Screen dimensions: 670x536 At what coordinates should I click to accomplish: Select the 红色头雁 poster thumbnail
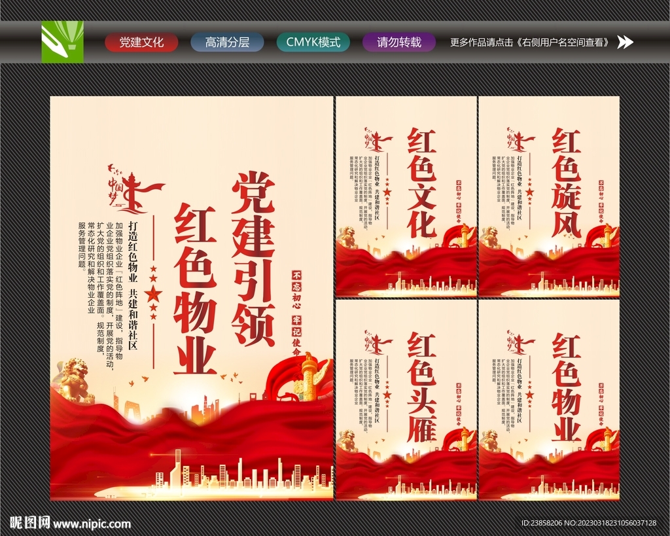point(406,400)
